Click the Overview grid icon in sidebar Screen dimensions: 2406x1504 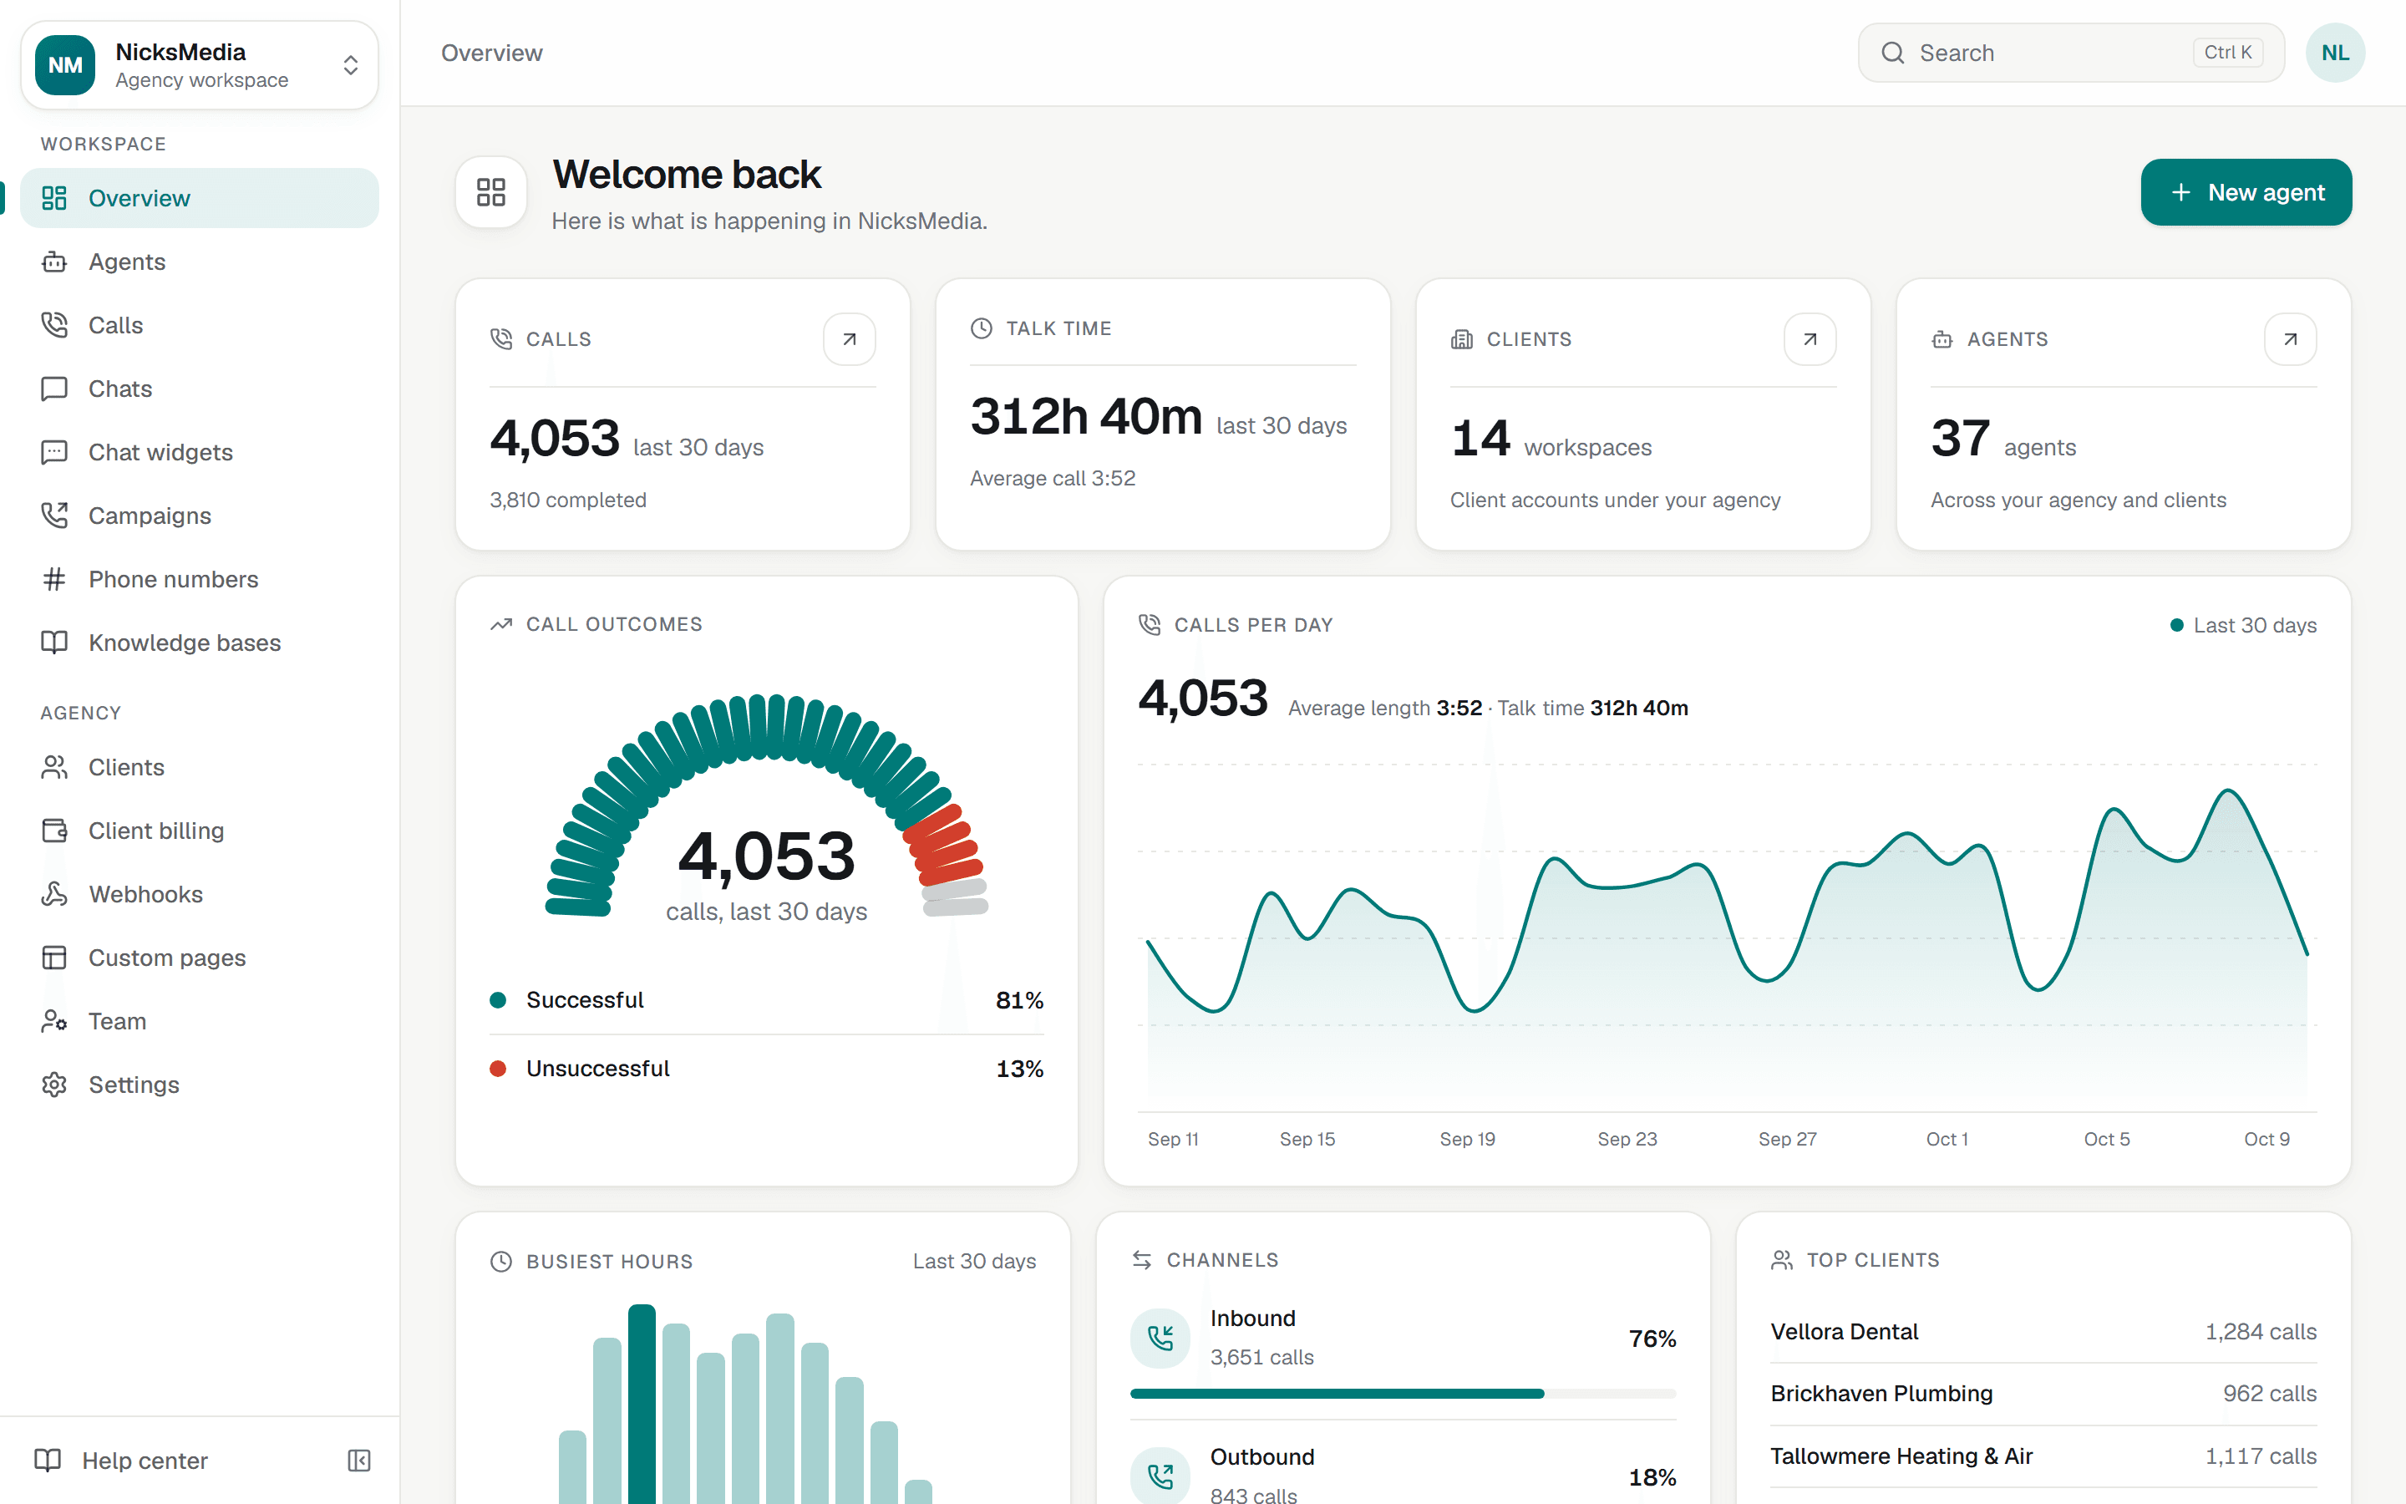click(54, 198)
